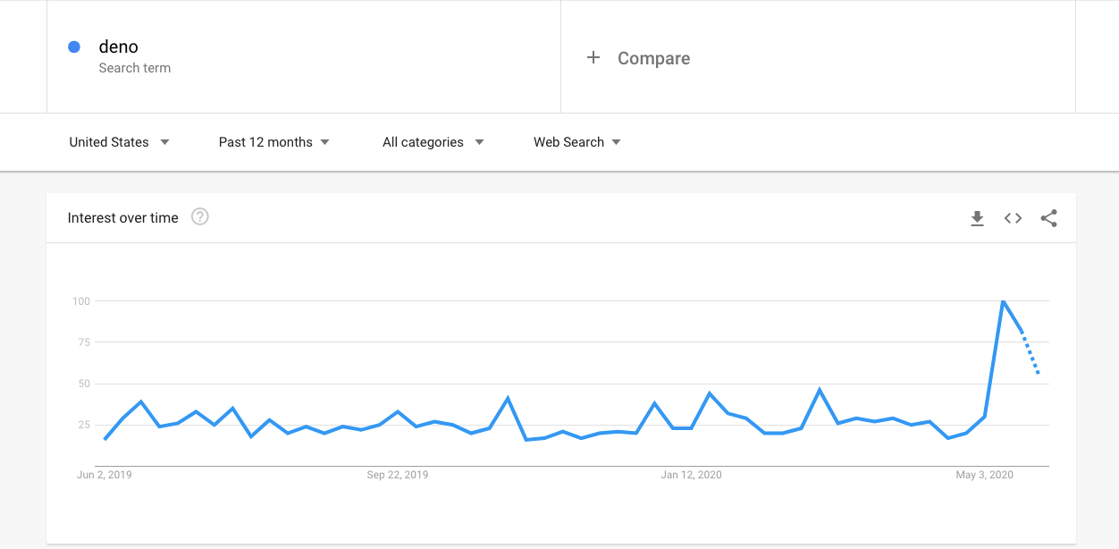This screenshot has width=1119, height=549.
Task: Click the blue dot beside the deno search term
Action: (74, 46)
